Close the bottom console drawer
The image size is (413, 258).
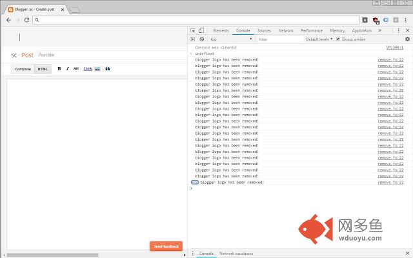point(407,253)
